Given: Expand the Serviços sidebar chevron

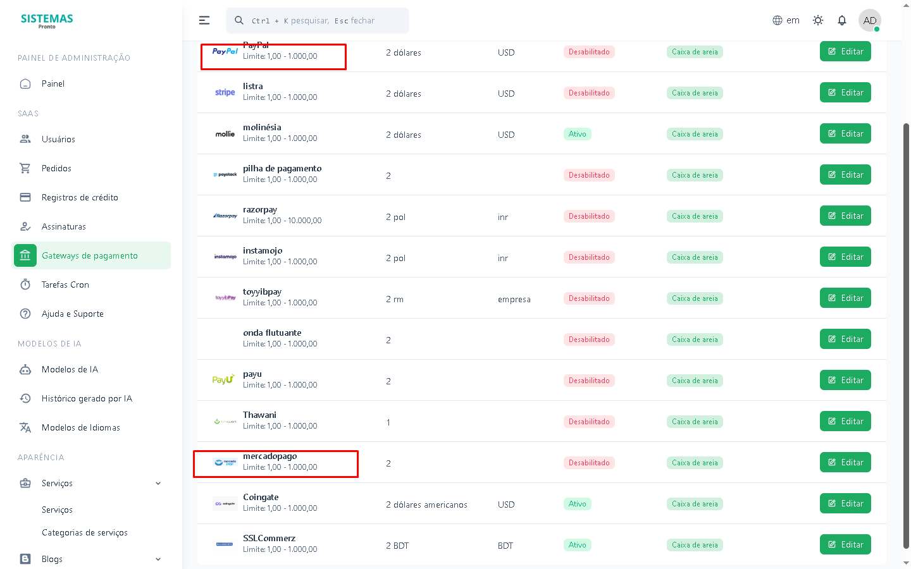Looking at the screenshot, I should point(158,483).
